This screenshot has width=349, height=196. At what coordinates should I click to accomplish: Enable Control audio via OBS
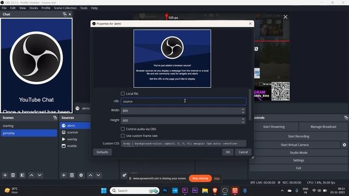(x=123, y=129)
